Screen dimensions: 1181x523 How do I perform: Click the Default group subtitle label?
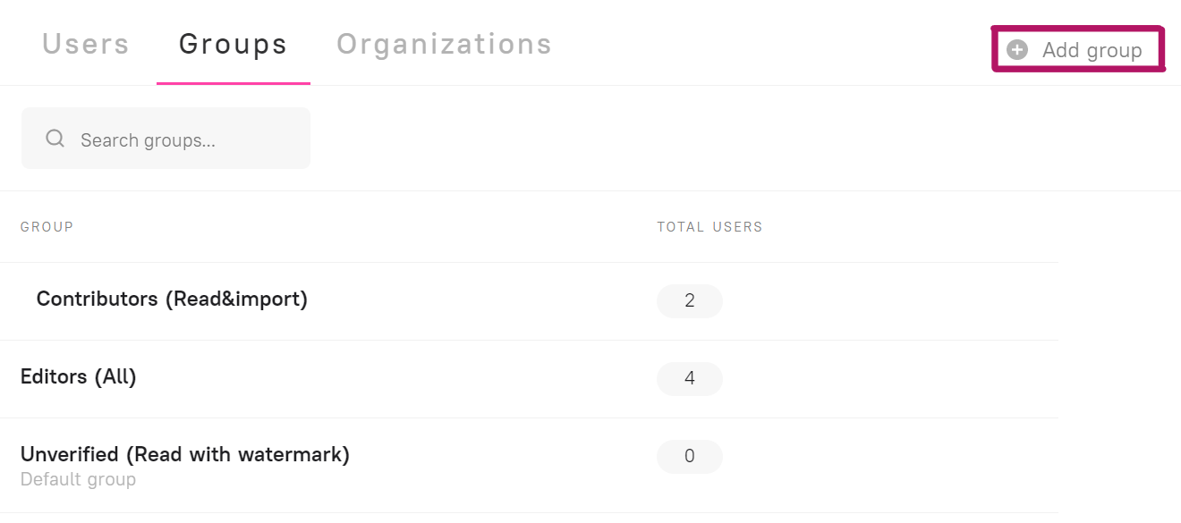pos(78,480)
